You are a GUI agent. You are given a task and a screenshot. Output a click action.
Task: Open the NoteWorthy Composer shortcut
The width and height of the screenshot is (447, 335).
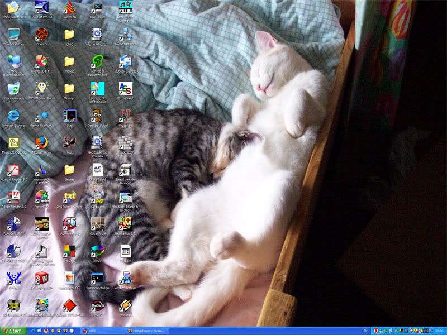(125, 8)
